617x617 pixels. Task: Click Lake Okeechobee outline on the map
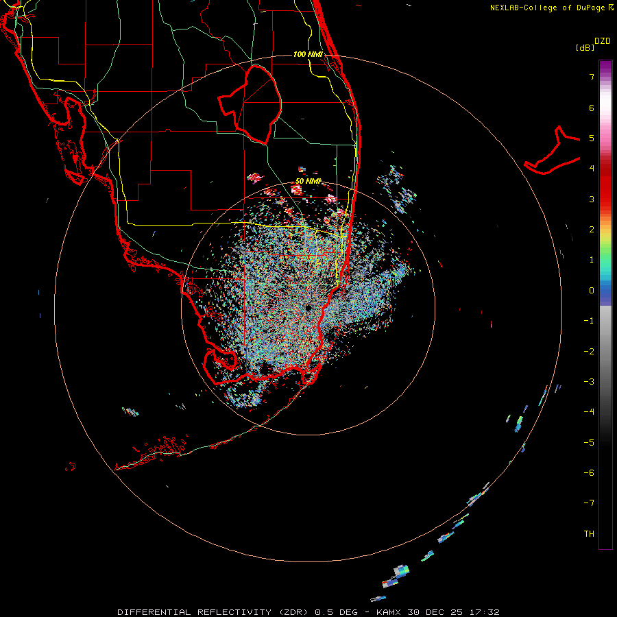pyautogui.click(x=250, y=104)
